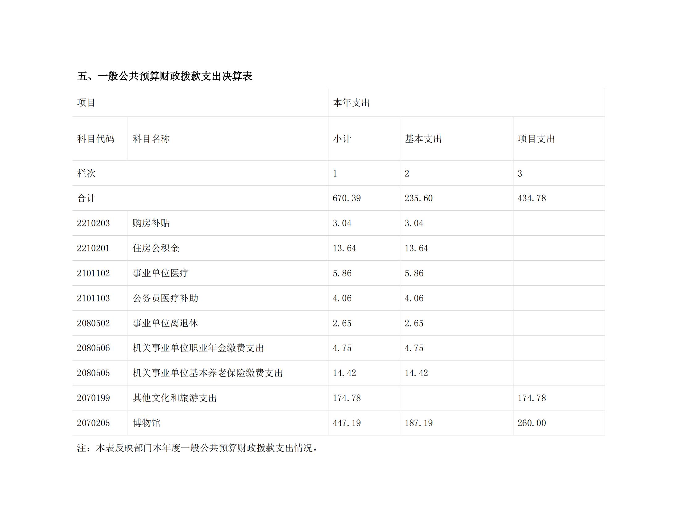Select code 2080502
Screen dimensions: 679x525
(93, 323)
